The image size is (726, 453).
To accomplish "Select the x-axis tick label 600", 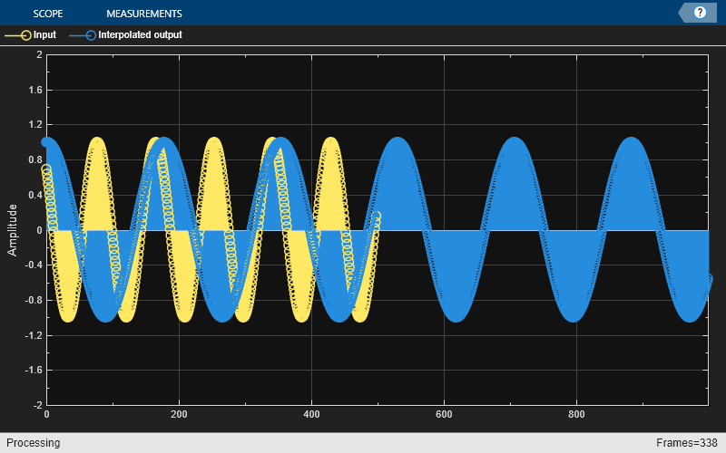I will (444, 415).
